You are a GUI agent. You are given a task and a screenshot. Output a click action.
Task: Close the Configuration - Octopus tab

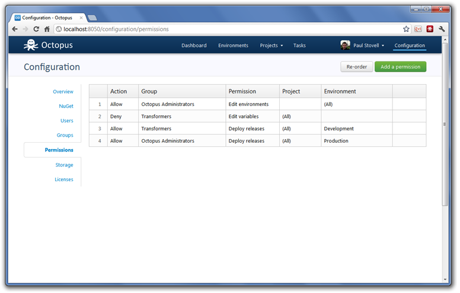[x=81, y=18]
